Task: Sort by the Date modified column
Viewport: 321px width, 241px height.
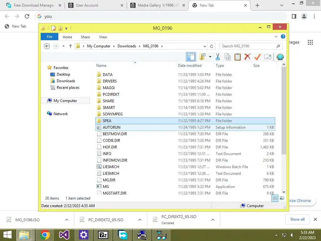Action: [x=194, y=66]
